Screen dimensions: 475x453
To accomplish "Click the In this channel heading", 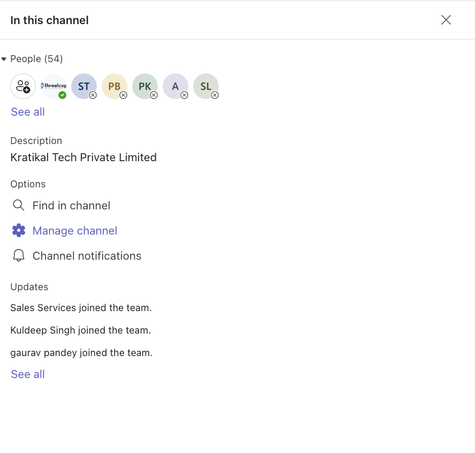I will point(49,20).
